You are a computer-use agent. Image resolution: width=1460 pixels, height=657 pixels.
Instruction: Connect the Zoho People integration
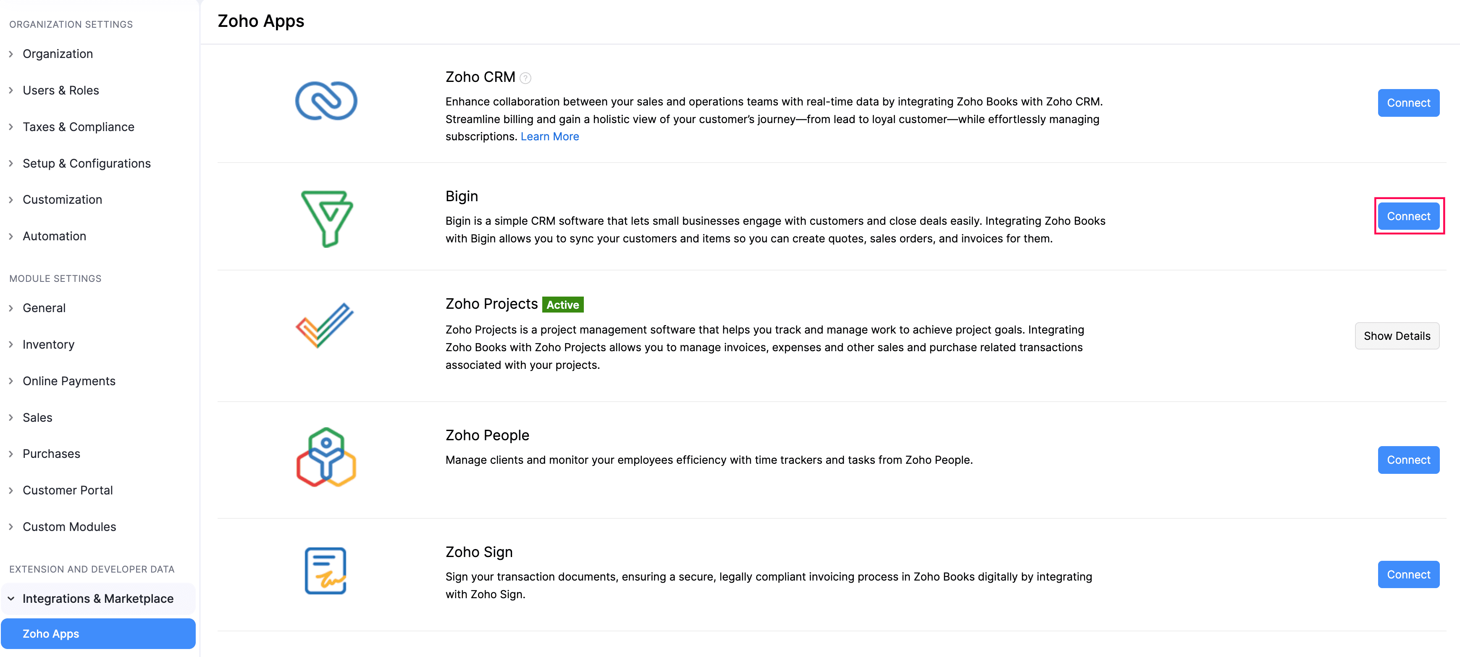(1408, 460)
